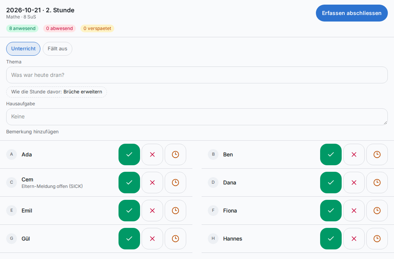Focus the Thema text field
This screenshot has width=394, height=259.
(x=197, y=75)
